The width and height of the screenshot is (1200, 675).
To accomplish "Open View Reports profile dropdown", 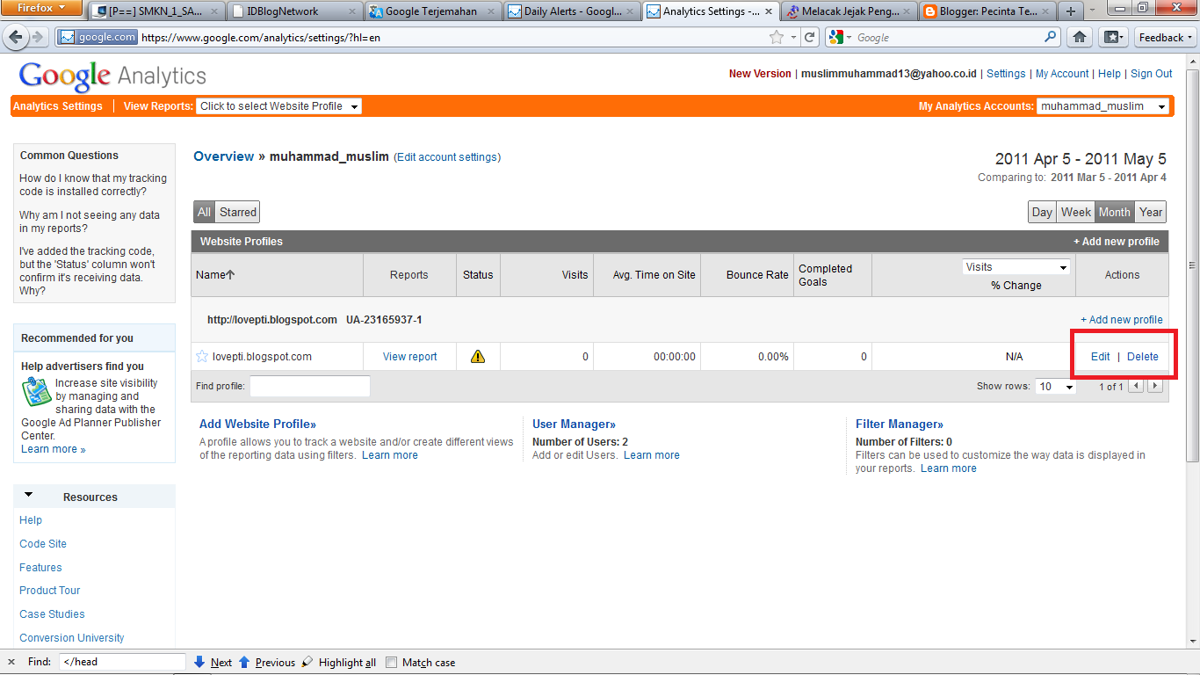I will (x=278, y=106).
